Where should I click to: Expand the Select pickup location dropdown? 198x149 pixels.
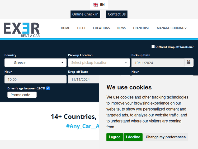[x=99, y=63]
